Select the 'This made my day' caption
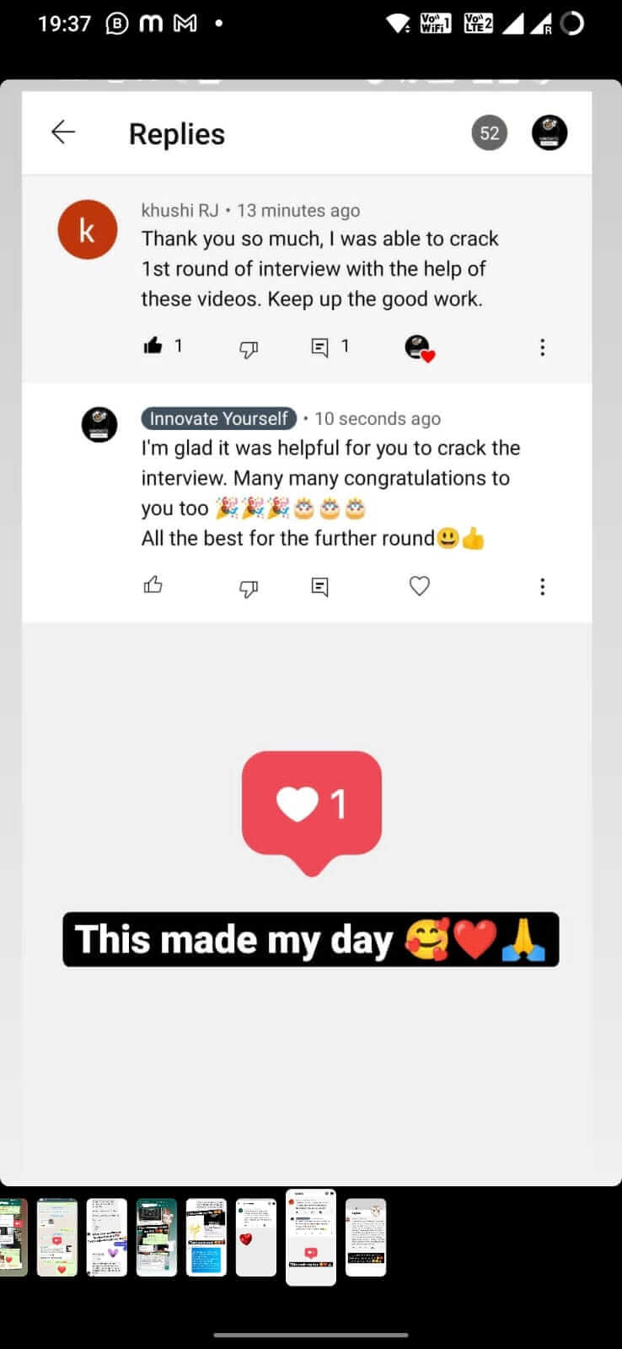Viewport: 622px width, 1349px height. point(310,939)
